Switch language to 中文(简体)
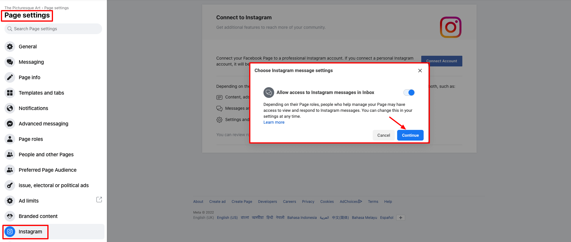 [x=340, y=218]
